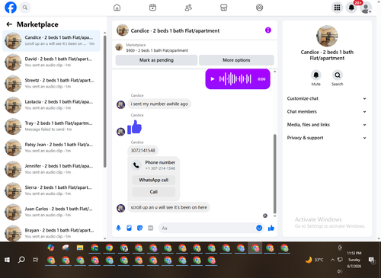Open the taskbar clock and date

point(354,260)
